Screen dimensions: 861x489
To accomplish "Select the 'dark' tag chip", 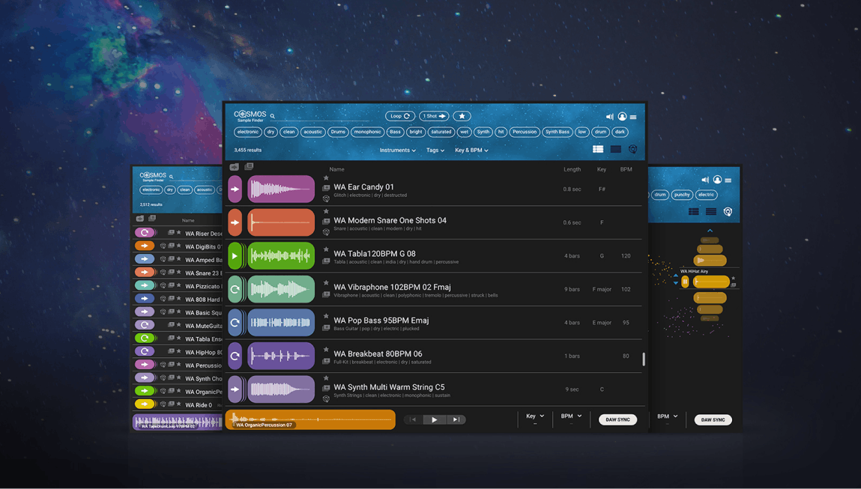I will [620, 132].
